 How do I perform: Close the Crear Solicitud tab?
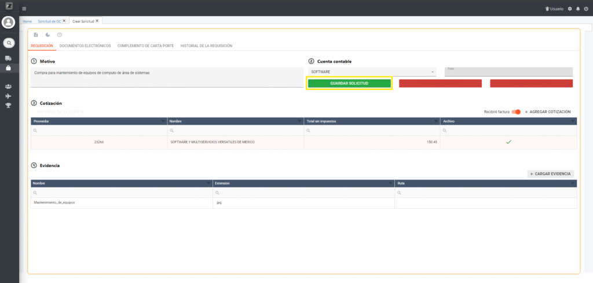(97, 21)
